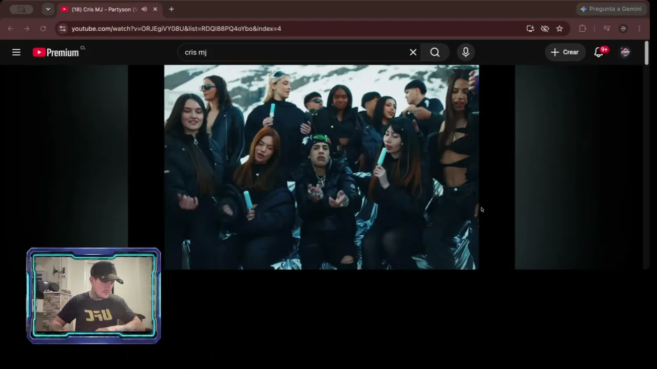
Task: Clear the "cris mj" search text
Action: point(413,52)
